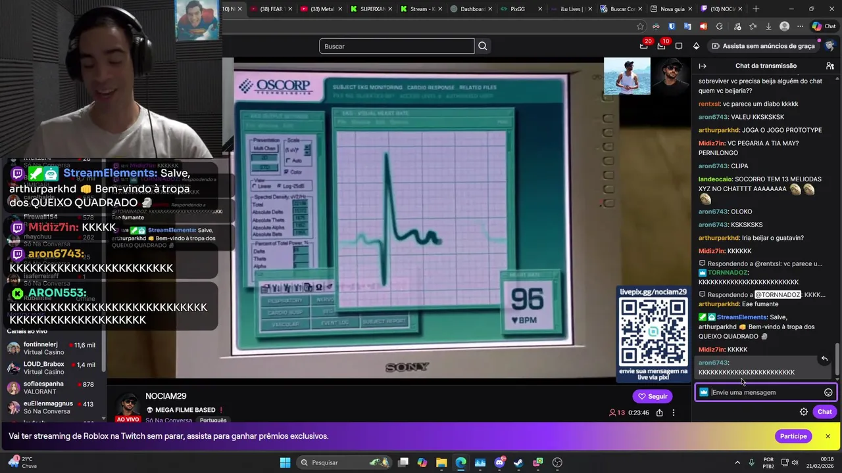Open the three-dot options below the stream
Image resolution: width=842 pixels, height=473 pixels.
coord(674,413)
